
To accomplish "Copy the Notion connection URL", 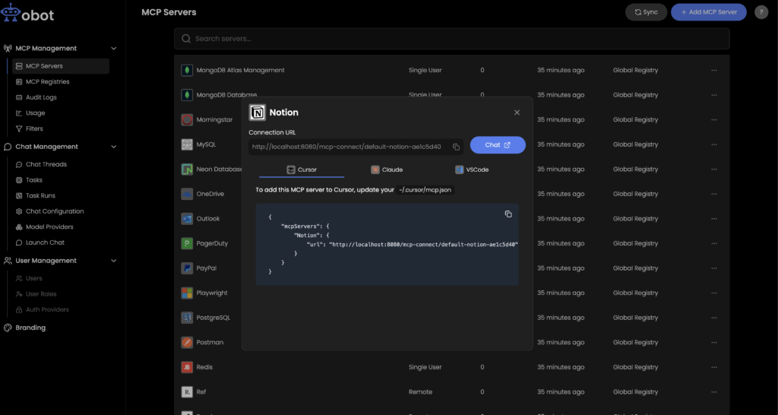I will click(x=456, y=147).
